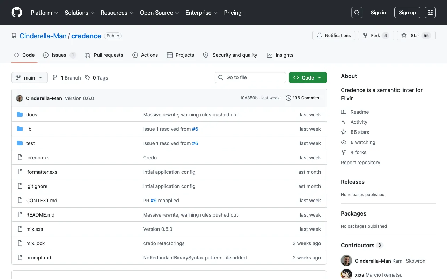Expand the Enterprise menu

201,13
